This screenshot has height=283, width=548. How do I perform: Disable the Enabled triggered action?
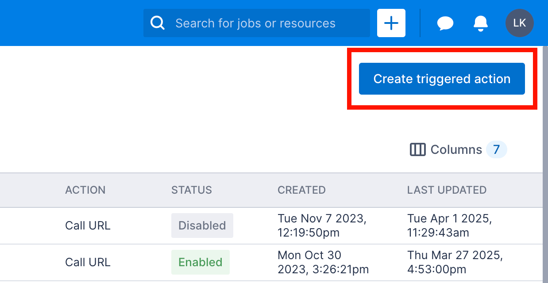[x=201, y=262]
